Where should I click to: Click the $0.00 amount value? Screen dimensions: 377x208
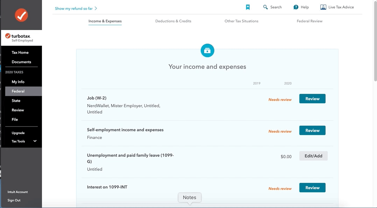tap(286, 157)
